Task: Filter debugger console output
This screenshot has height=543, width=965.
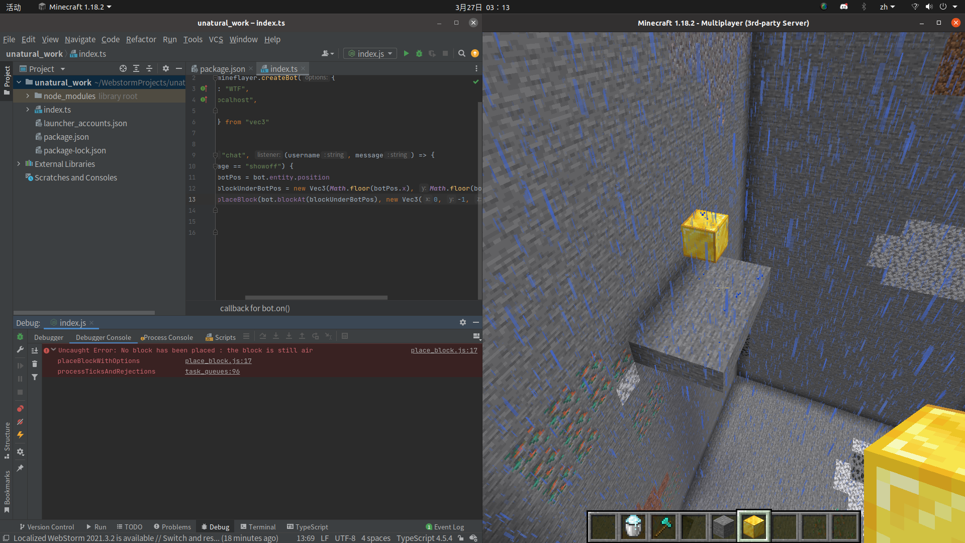Action: tap(35, 377)
